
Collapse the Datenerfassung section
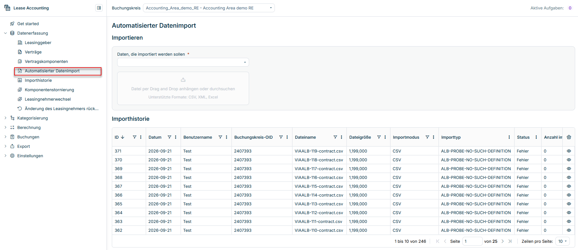5,33
